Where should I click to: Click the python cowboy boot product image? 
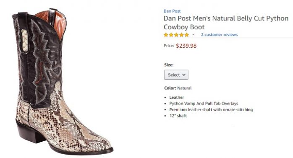coord(63,82)
